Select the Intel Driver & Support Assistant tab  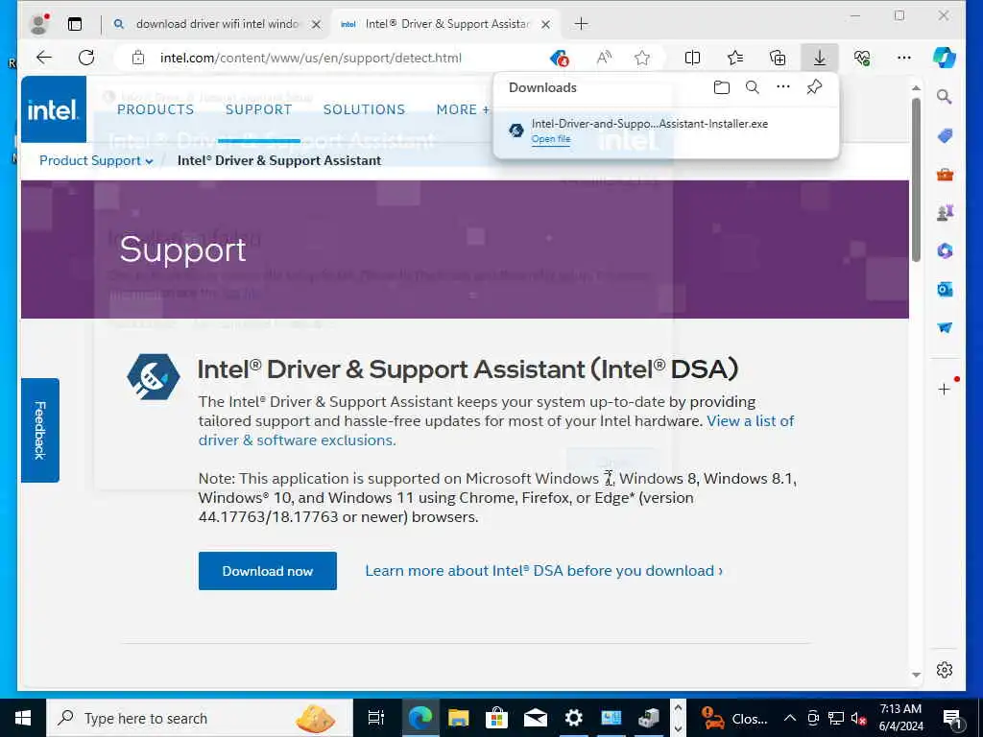pyautogui.click(x=446, y=24)
